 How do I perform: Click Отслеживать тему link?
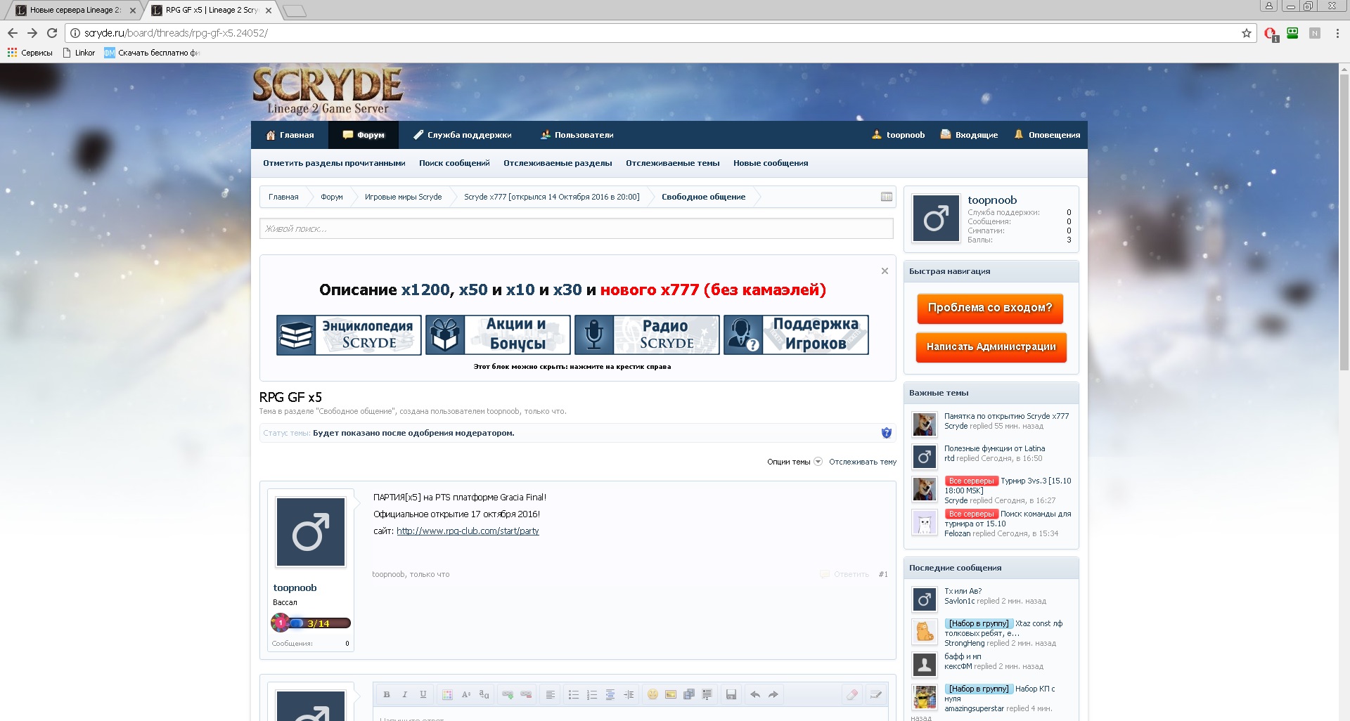pyautogui.click(x=863, y=462)
